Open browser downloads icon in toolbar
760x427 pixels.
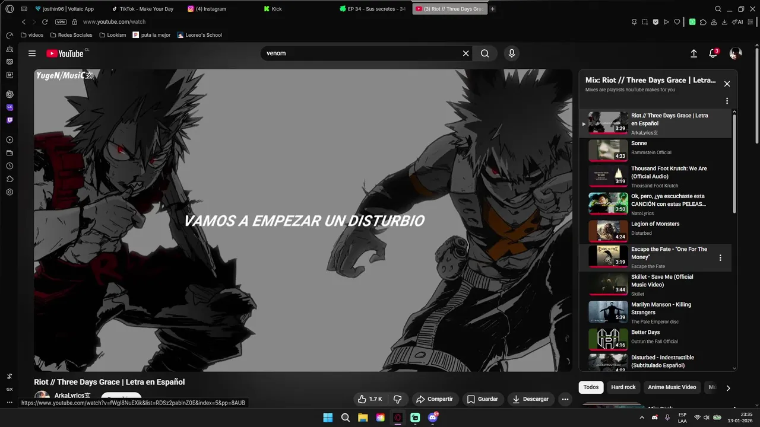click(x=724, y=22)
